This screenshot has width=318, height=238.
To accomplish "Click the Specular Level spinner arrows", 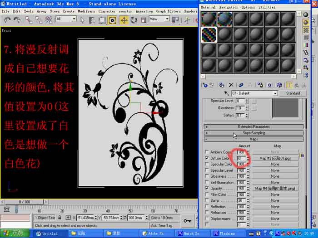I will (247, 101).
